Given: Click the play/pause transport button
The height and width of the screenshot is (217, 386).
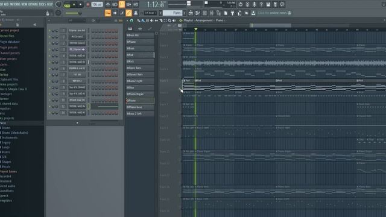Looking at the screenshot, I should coord(74,4).
